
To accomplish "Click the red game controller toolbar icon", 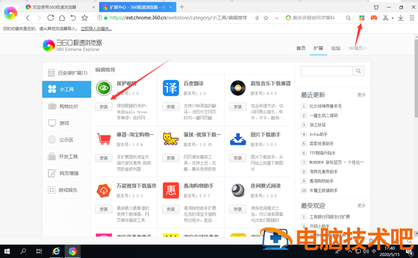I will tap(374, 18).
